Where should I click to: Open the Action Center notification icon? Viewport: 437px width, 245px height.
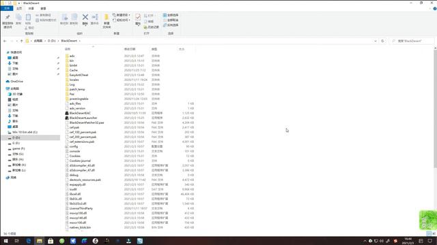430,241
